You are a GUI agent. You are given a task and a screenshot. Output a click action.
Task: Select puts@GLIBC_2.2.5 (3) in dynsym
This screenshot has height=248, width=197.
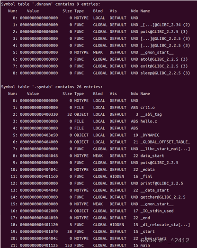[x=164, y=32]
